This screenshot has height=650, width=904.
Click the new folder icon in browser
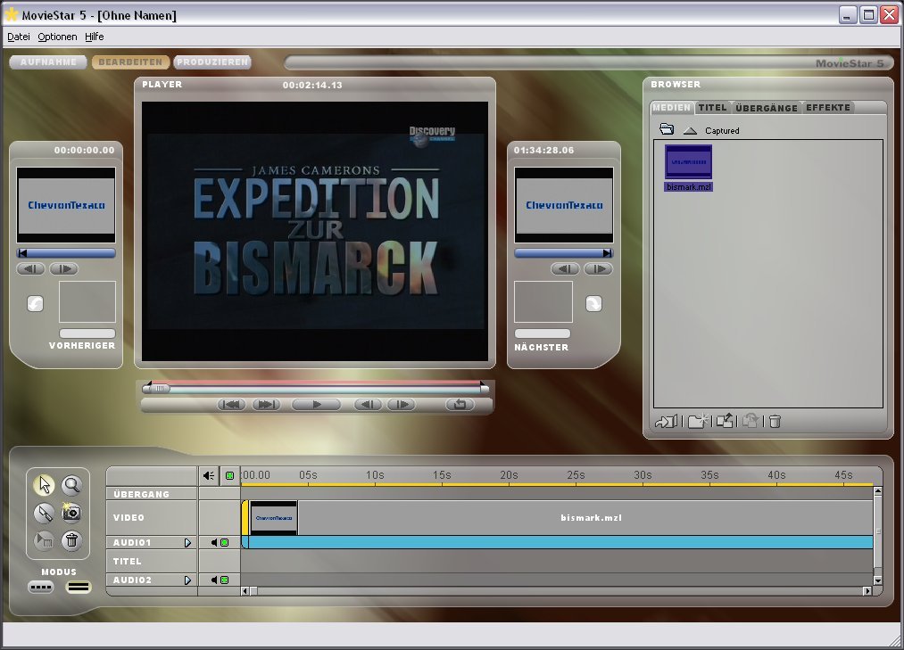click(x=698, y=422)
